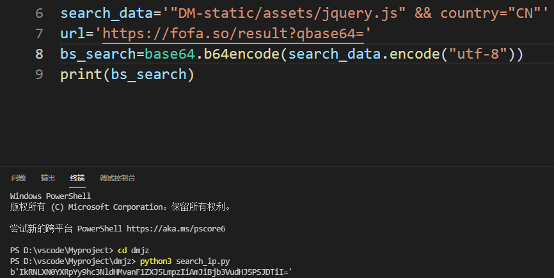The width and height of the screenshot is (554, 278).
Task: Open the 调试控制台 tab
Action: pos(117,178)
